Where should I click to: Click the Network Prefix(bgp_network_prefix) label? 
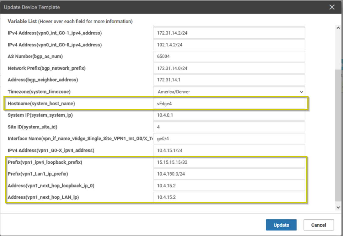tap(46, 68)
